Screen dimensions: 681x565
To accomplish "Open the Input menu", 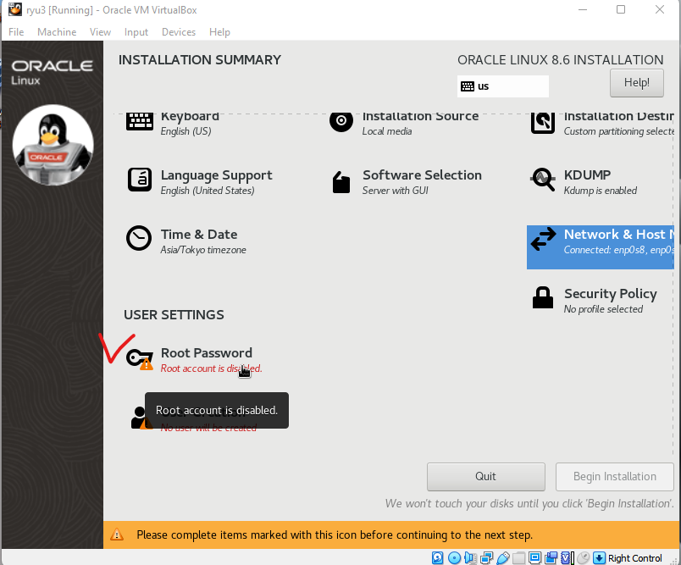I will 136,32.
